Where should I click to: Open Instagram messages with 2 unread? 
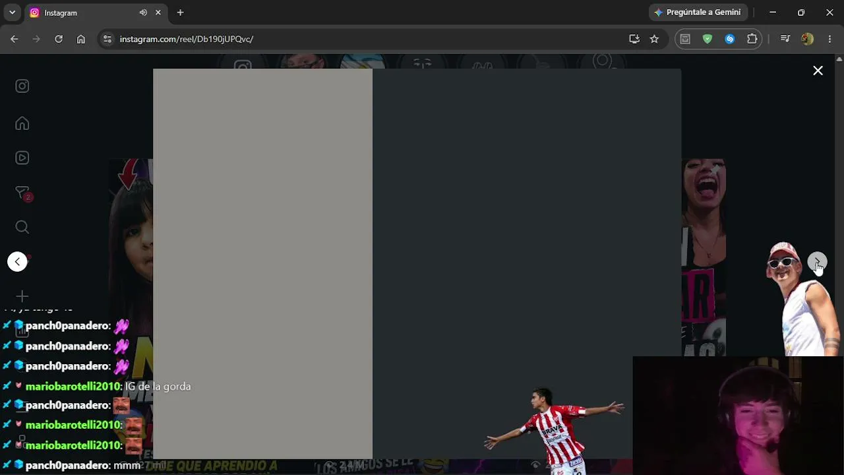23,193
